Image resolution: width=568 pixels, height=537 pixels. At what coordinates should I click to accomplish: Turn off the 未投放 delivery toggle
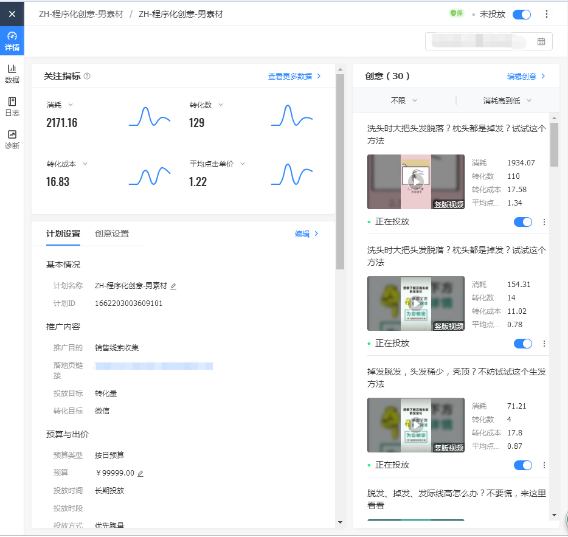pyautogui.click(x=522, y=14)
